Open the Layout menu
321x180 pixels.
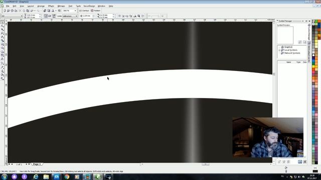click(31, 6)
